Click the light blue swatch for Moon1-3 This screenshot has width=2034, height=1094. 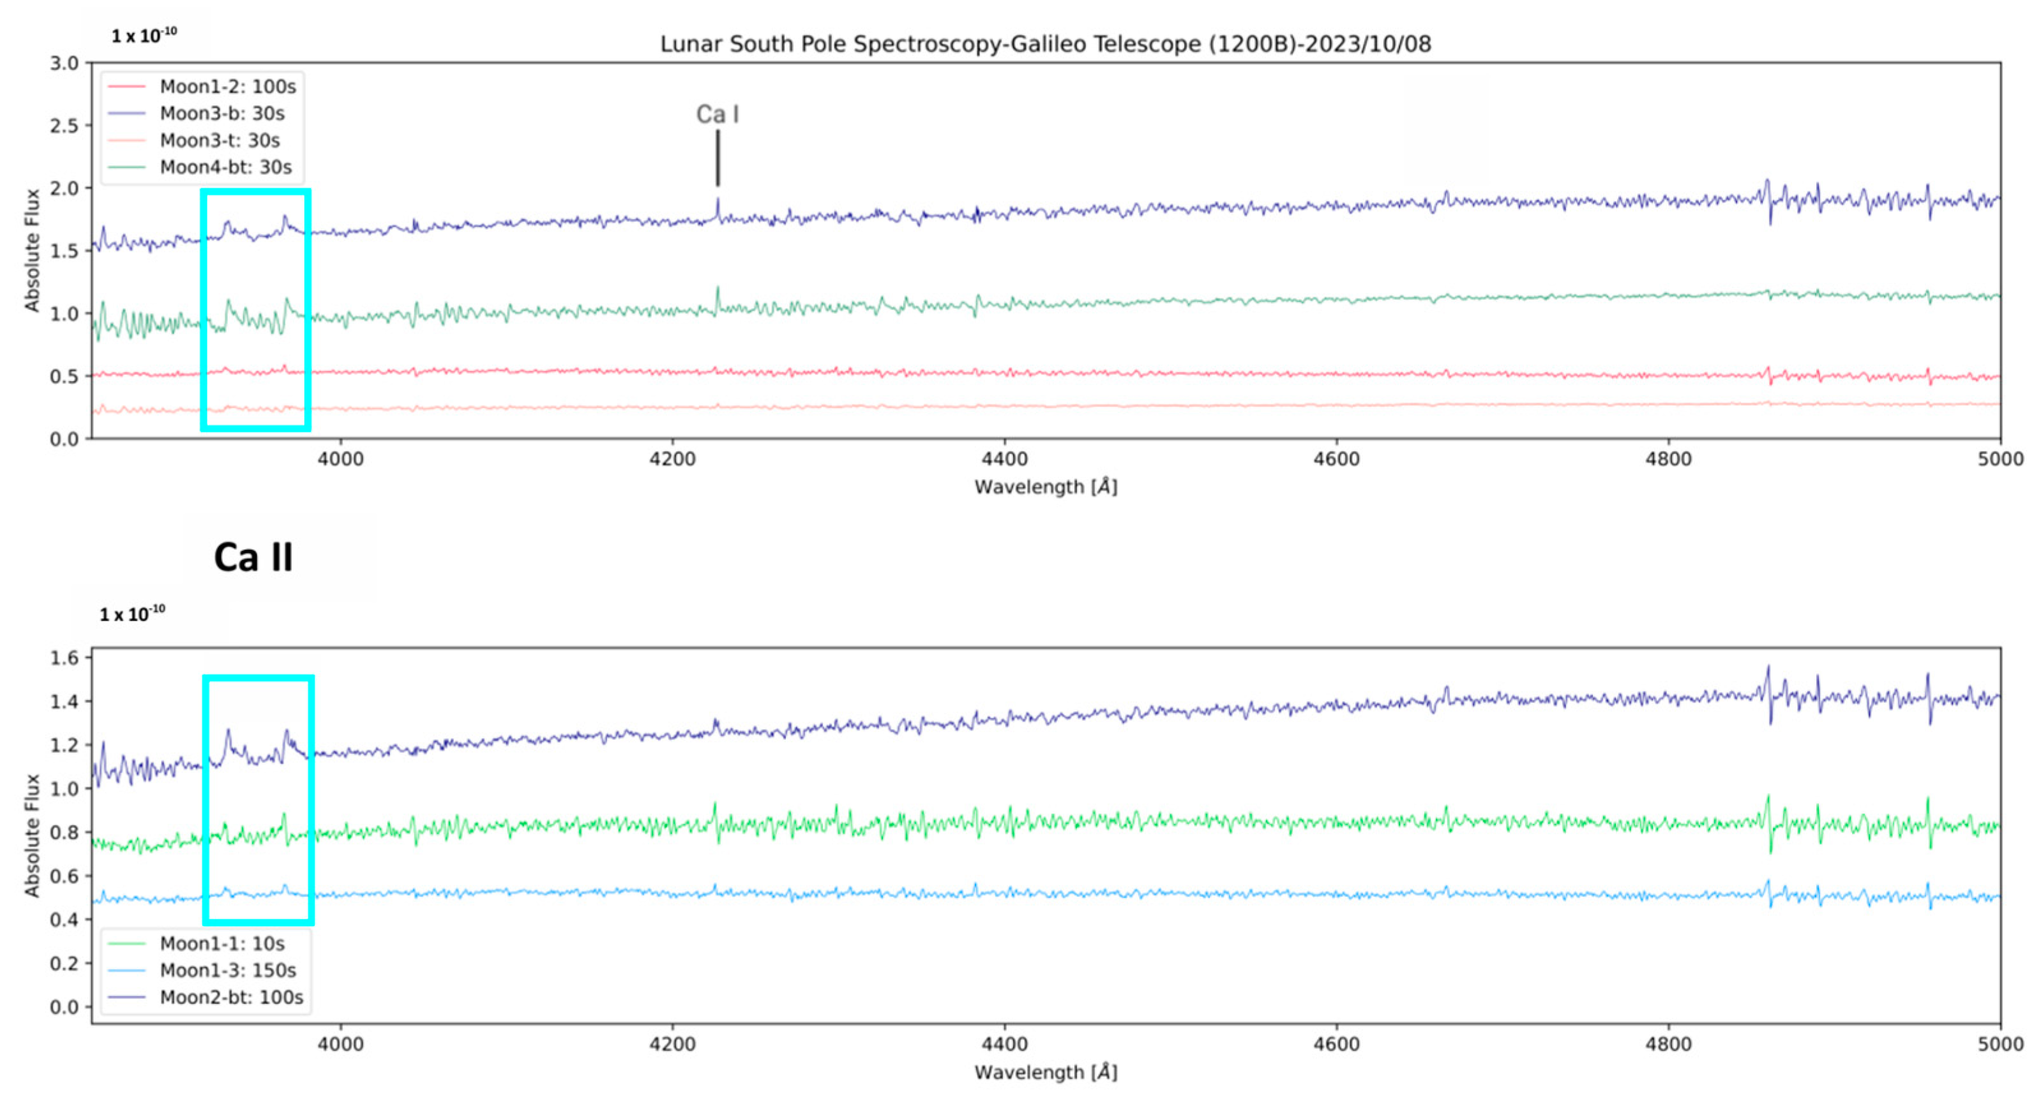[x=126, y=970]
